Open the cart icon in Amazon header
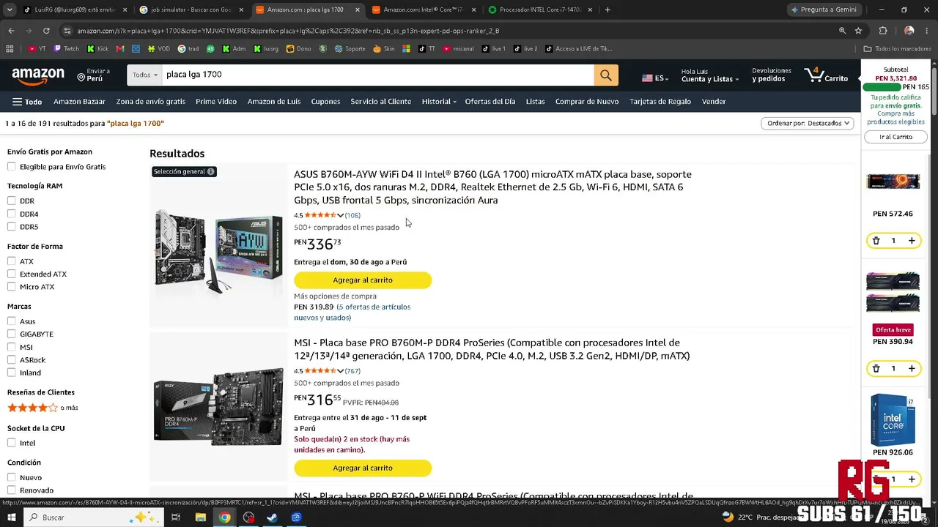Screen dimensions: 938x527 (x=826, y=75)
